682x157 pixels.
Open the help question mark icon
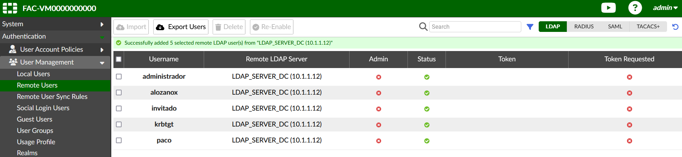[635, 8]
